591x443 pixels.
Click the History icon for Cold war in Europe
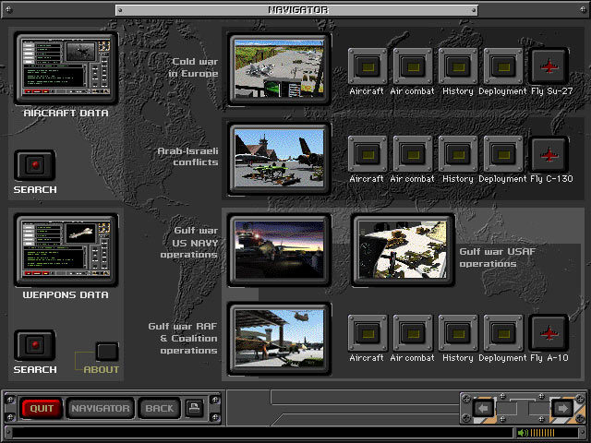458,66
